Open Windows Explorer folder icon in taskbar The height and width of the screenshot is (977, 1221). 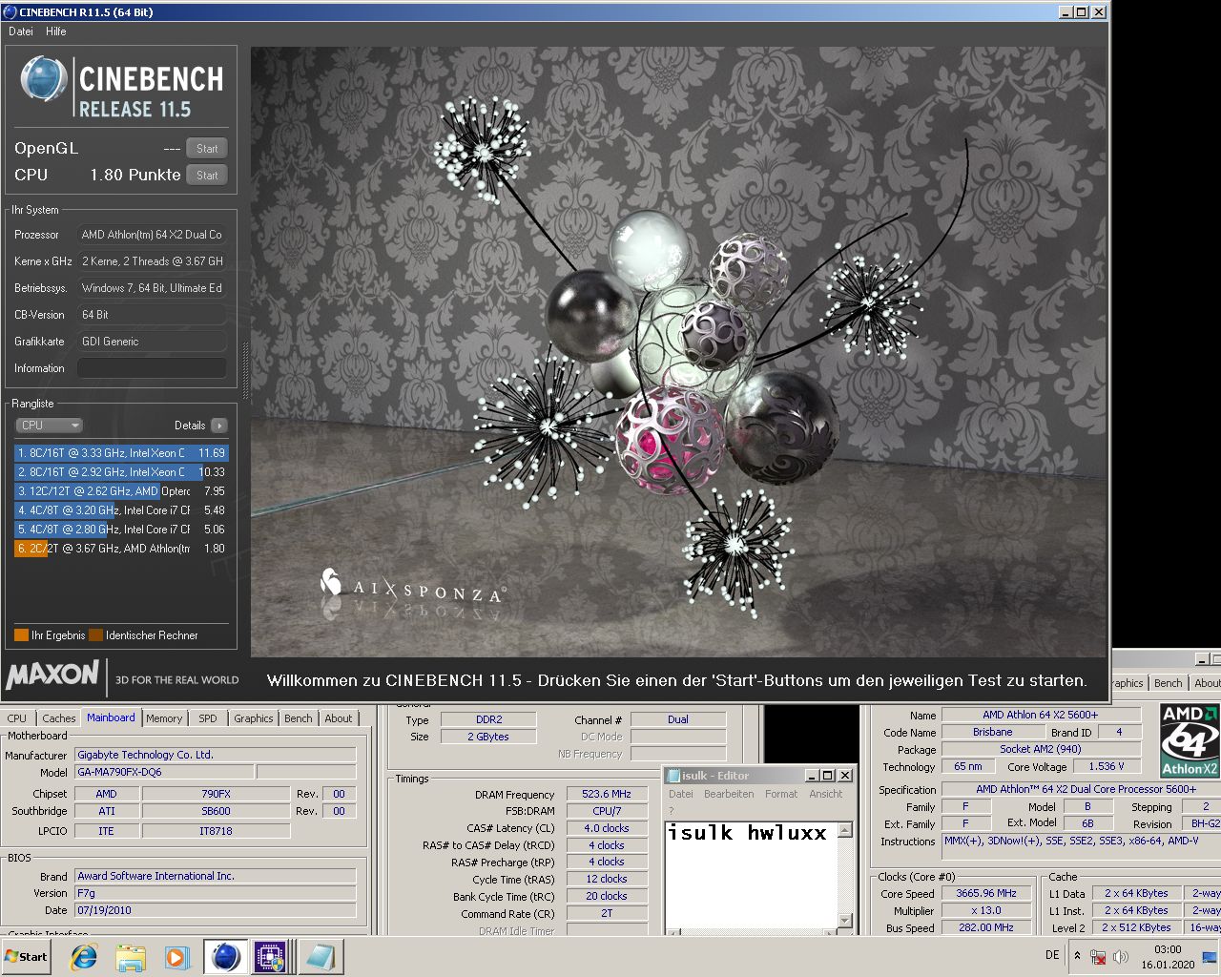131,957
